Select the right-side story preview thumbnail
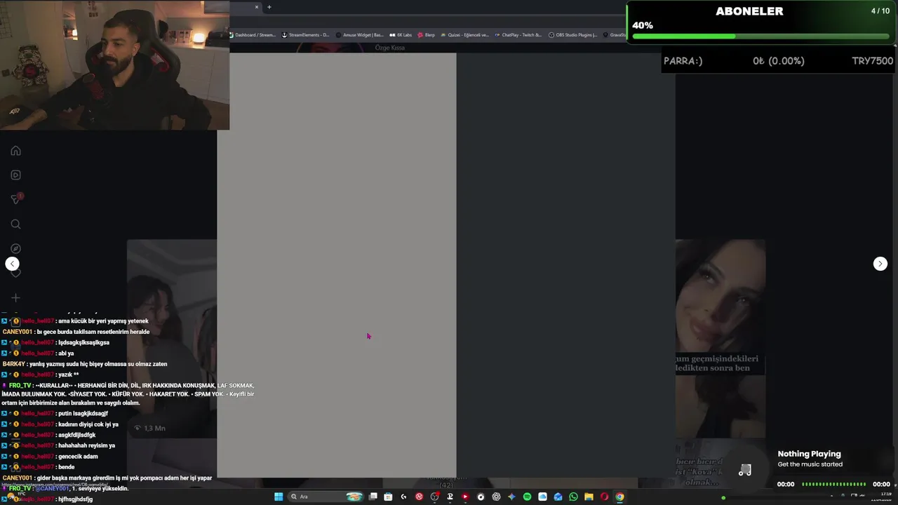Viewport: 898px width, 505px height. point(721,339)
